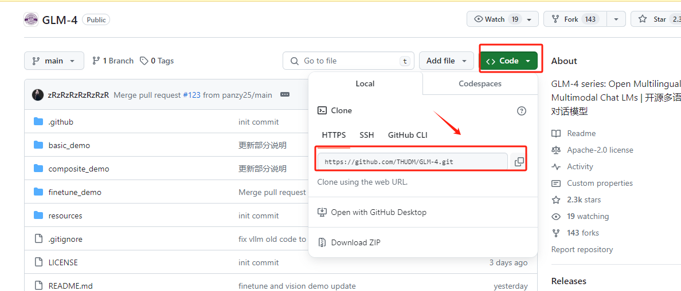The image size is (681, 291).
Task: Click the finetune_demo folder icon
Action: [38, 192]
